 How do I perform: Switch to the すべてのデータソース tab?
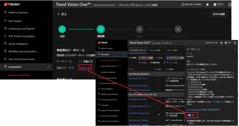coord(138,50)
